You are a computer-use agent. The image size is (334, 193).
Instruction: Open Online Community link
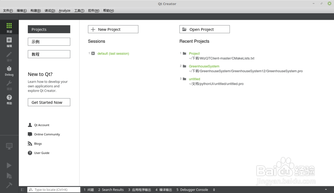click(47, 134)
